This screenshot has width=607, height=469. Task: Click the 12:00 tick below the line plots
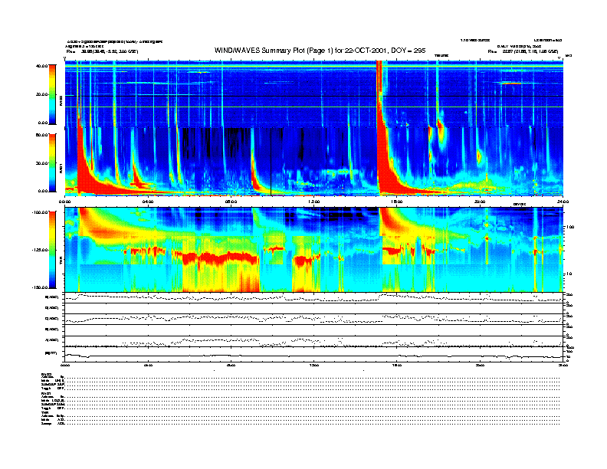click(x=313, y=365)
